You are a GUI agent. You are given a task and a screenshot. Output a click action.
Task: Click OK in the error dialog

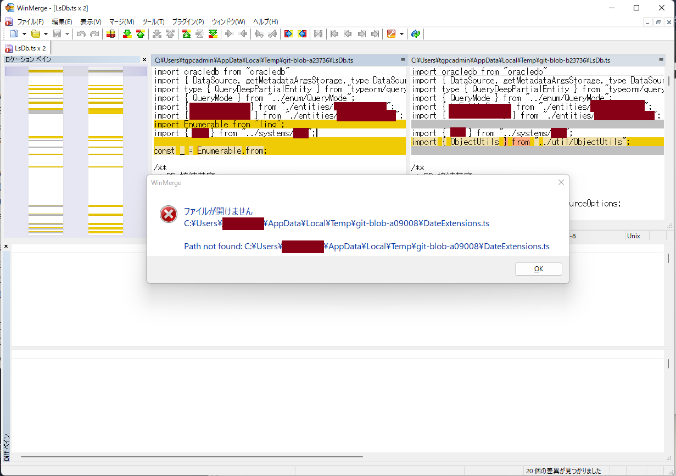[539, 269]
